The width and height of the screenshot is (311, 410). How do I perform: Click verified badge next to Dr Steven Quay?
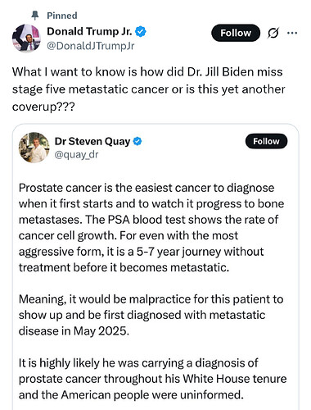point(137,141)
